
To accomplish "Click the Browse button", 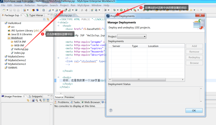I will (194, 63).
